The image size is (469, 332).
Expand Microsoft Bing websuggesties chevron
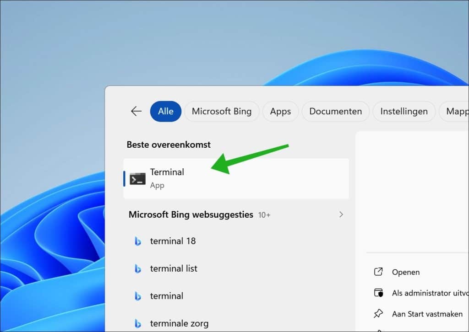point(341,214)
